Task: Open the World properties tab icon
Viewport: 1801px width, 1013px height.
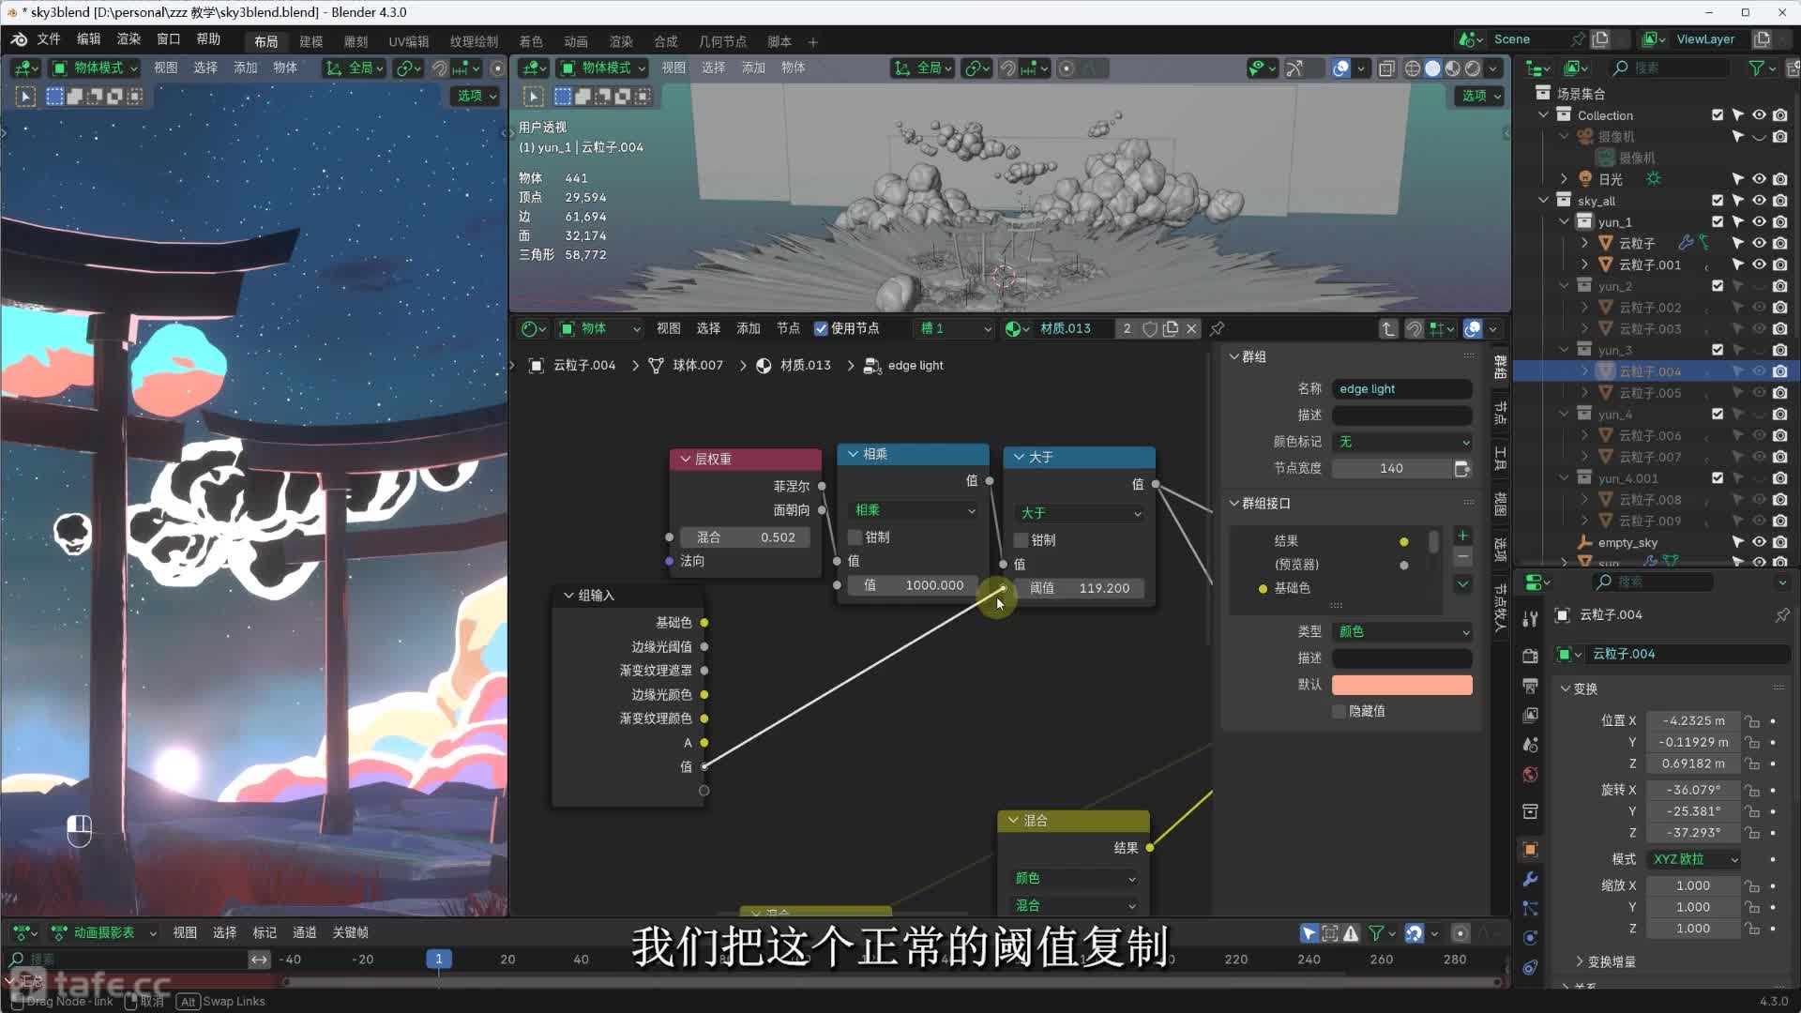Action: pyautogui.click(x=1530, y=775)
